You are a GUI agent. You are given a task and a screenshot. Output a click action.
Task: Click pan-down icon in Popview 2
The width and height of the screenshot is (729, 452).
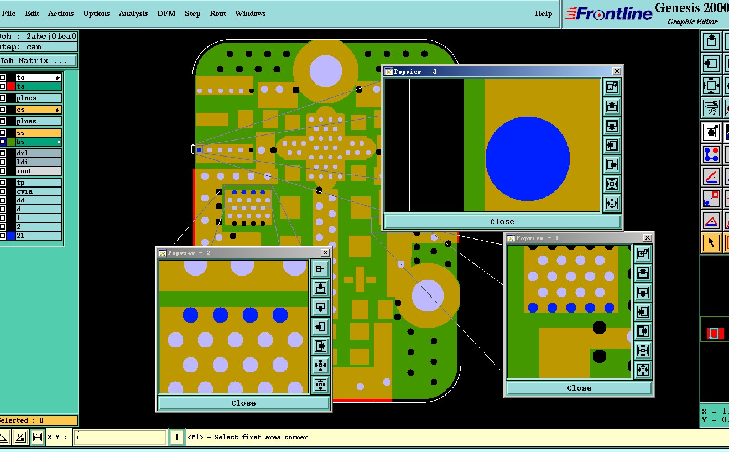[320, 308]
